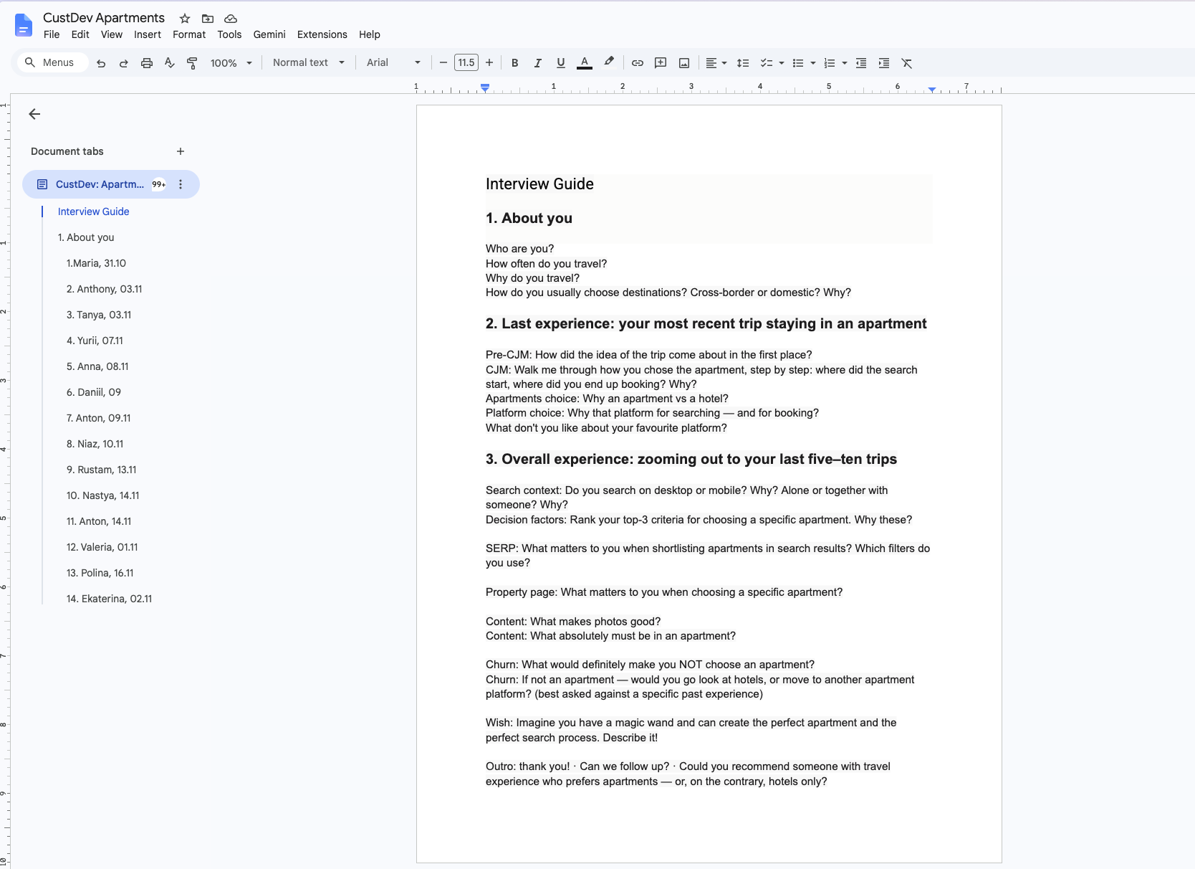
Task: Open the Tools menu
Action: [229, 34]
